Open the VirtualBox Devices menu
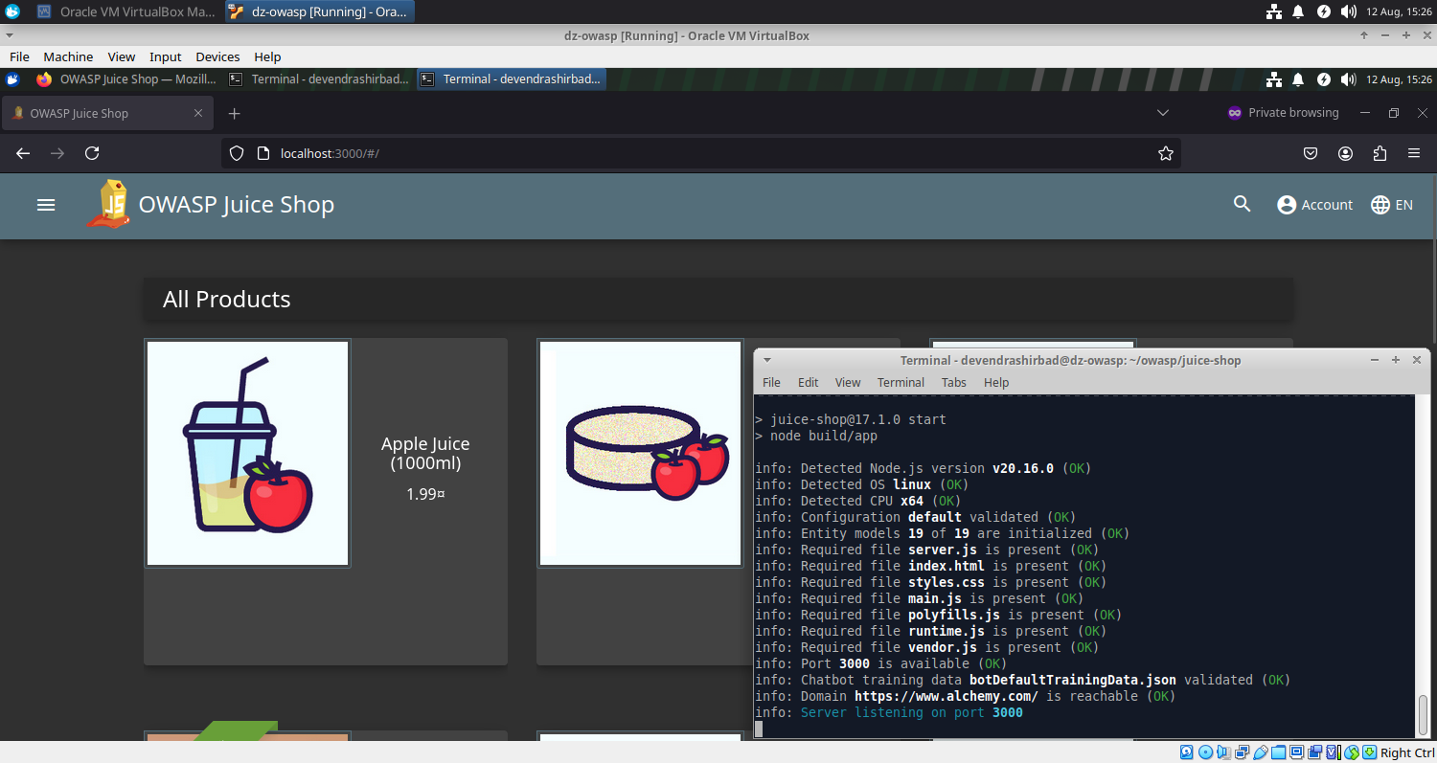1437x763 pixels. click(217, 56)
